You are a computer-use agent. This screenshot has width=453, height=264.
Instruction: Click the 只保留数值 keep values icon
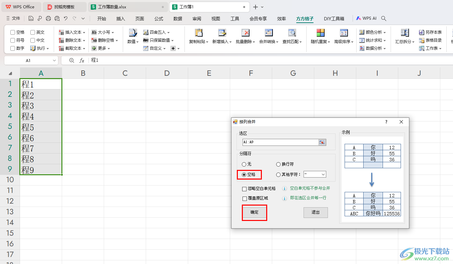coord(146,40)
